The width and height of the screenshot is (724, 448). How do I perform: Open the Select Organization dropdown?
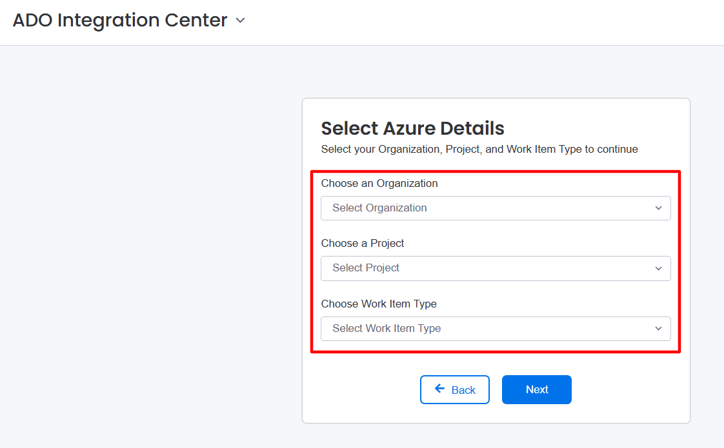[496, 208]
